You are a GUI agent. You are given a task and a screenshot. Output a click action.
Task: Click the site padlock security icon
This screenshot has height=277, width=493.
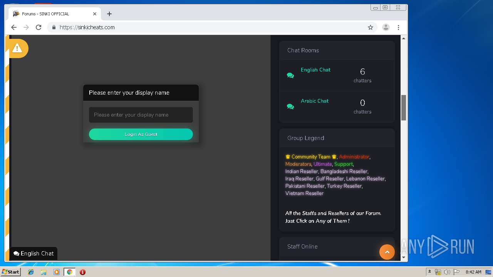pos(54,27)
